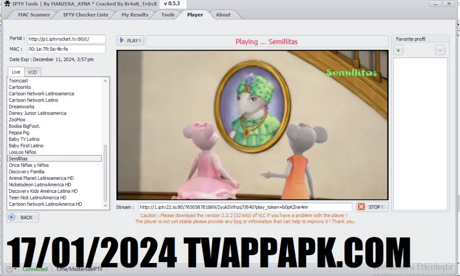Click the Stream URL field

pos(245,207)
